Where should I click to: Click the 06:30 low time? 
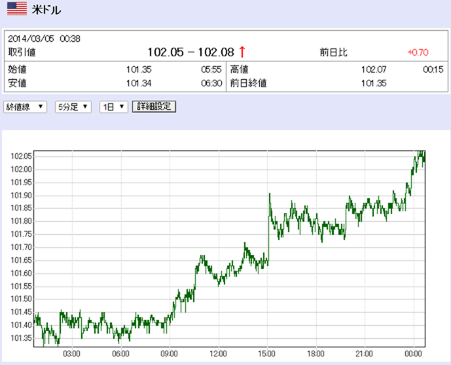click(211, 83)
